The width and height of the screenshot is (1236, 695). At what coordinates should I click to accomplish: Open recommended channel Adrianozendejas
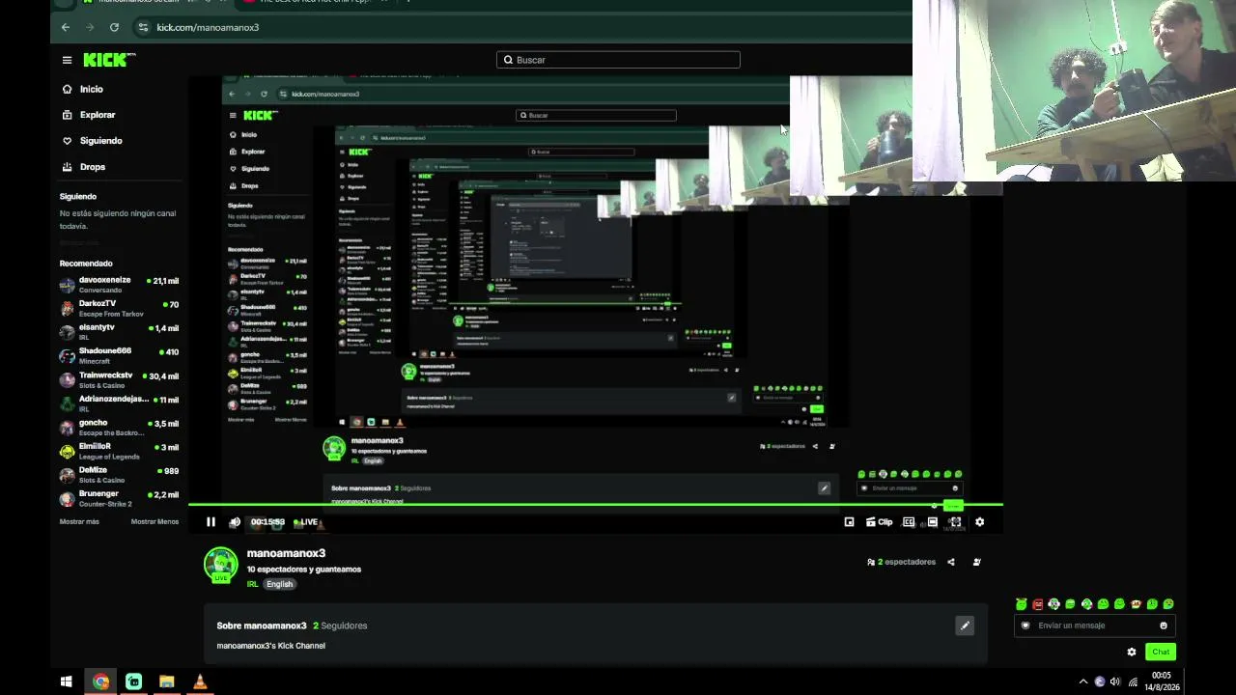(x=119, y=403)
